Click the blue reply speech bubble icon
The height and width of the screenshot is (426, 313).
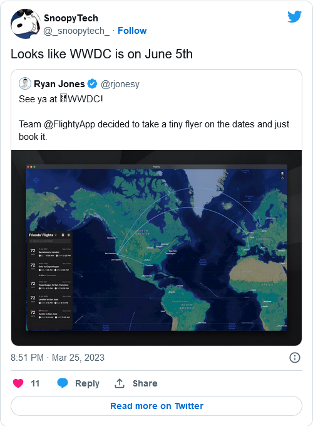click(x=63, y=383)
